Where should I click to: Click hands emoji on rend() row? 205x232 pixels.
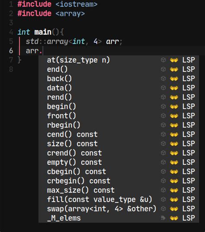174,97
